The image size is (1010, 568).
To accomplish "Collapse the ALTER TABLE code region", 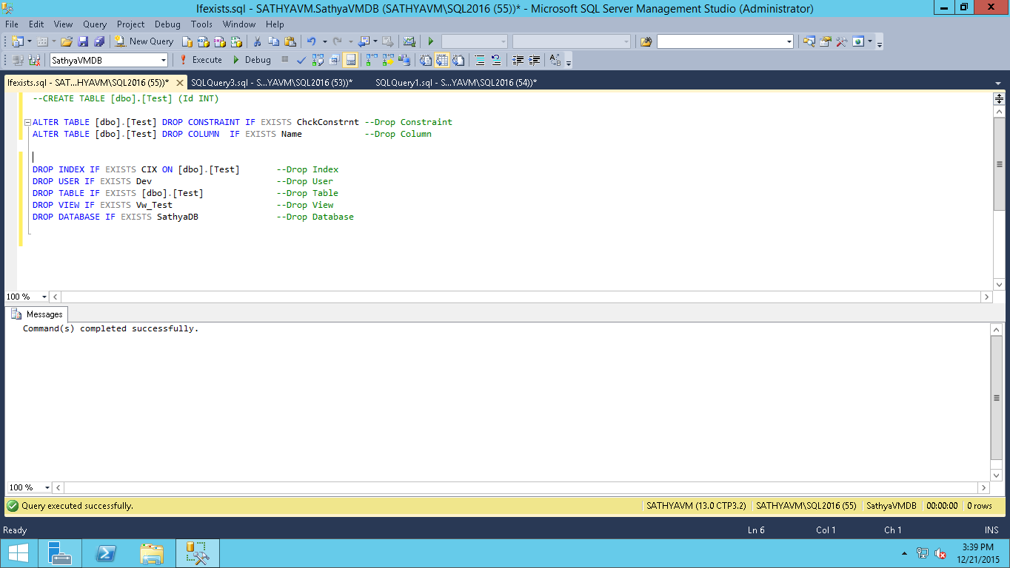I will coord(27,122).
